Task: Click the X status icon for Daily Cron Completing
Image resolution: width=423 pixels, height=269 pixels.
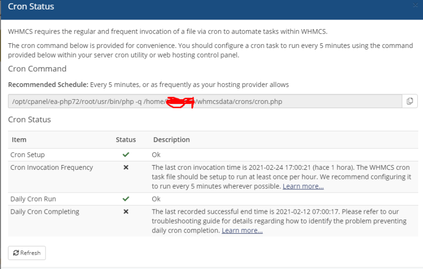Action: tap(126, 212)
